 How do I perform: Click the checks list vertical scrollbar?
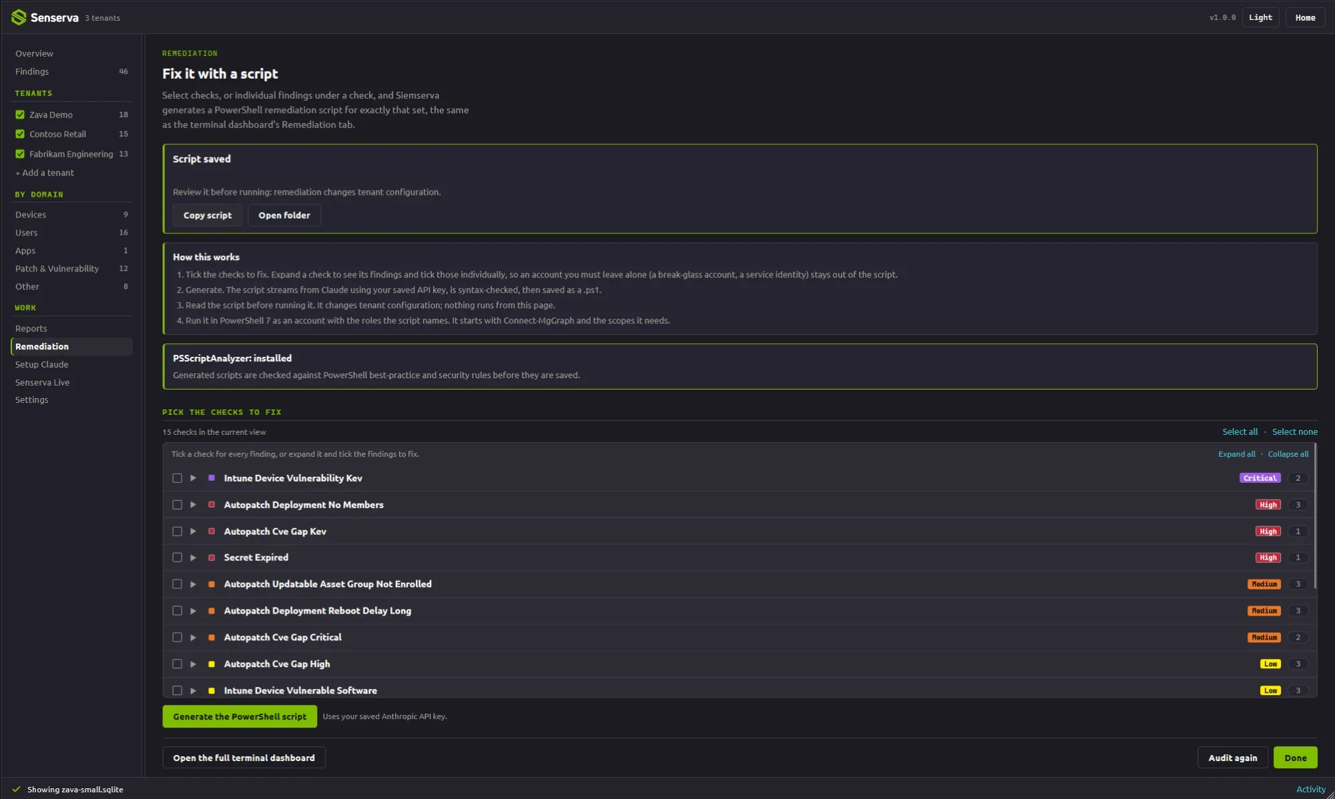(x=1315, y=517)
